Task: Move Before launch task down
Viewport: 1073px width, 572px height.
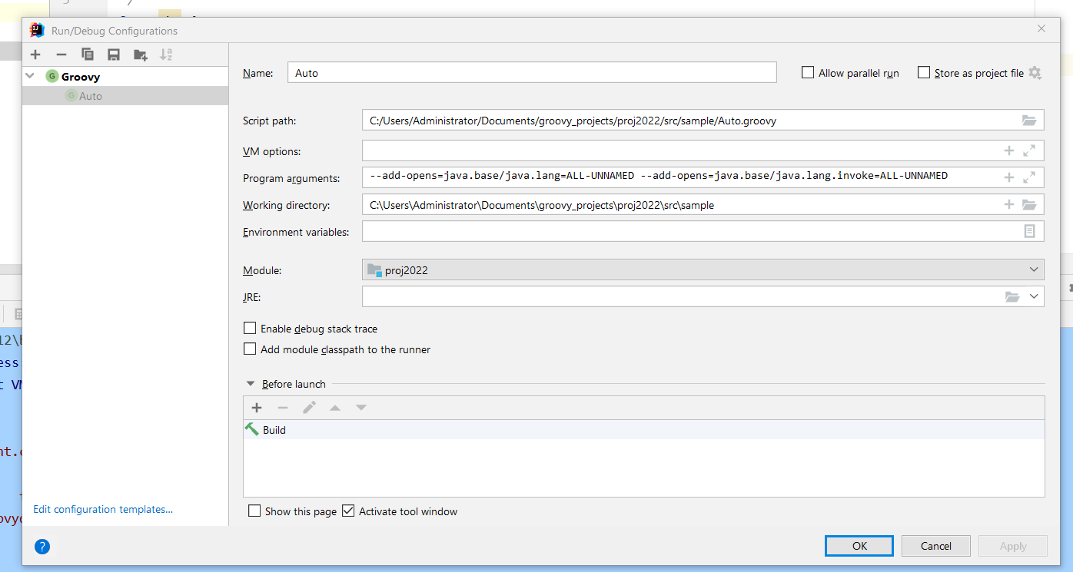Action: tap(361, 408)
